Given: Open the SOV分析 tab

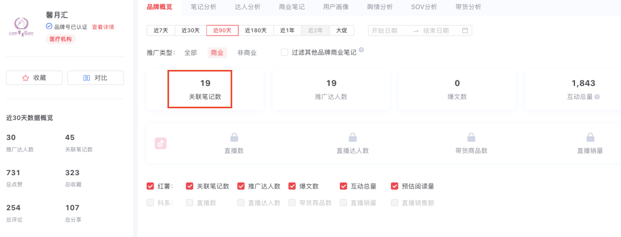Looking at the screenshot, I should tap(424, 7).
